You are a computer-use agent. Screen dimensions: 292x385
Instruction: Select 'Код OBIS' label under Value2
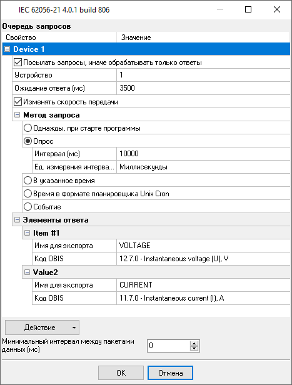coord(49,298)
